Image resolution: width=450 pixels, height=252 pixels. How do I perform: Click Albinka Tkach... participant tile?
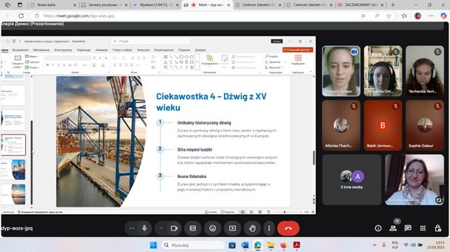click(x=341, y=126)
